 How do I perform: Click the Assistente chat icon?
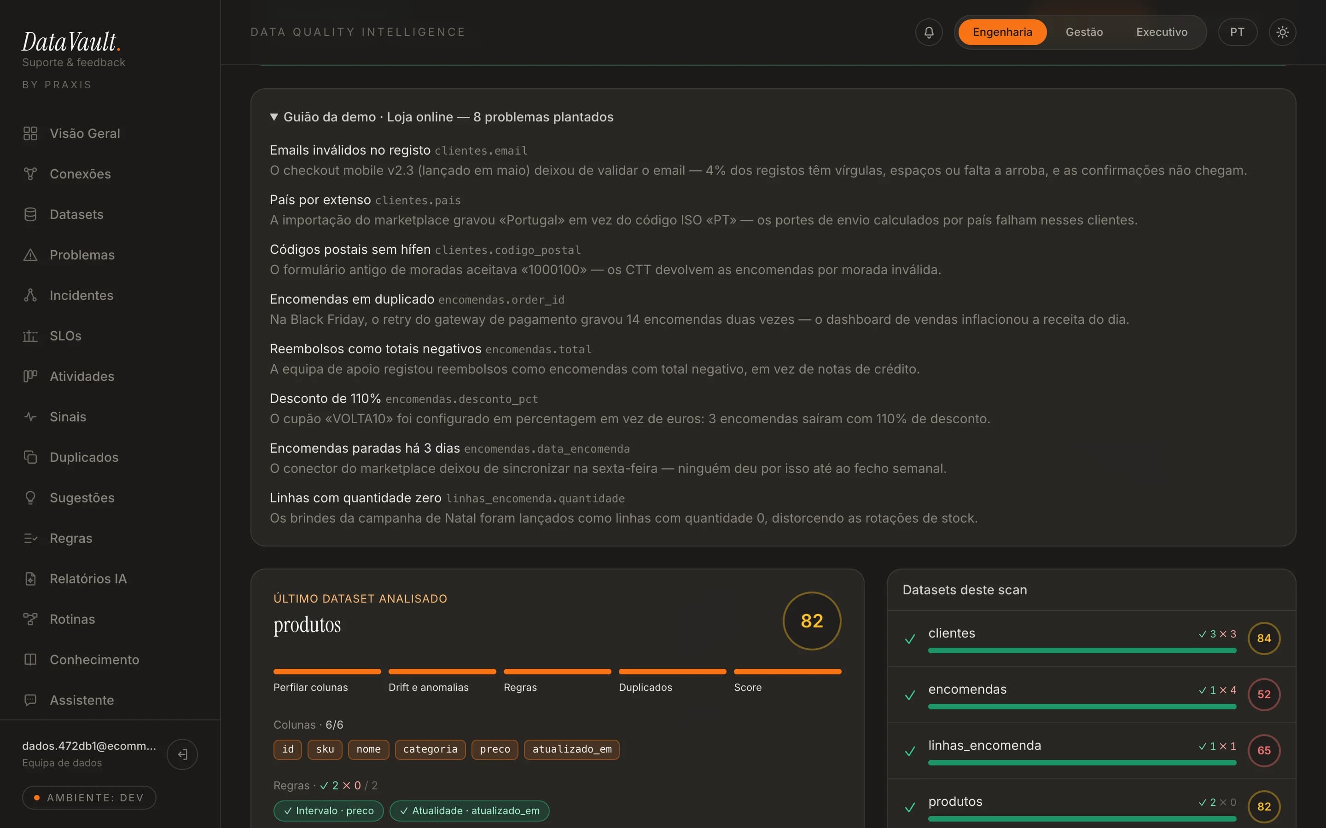click(30, 701)
